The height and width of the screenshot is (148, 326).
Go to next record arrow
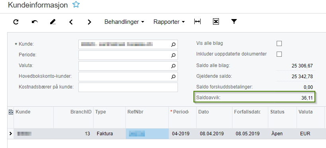(x=90, y=22)
